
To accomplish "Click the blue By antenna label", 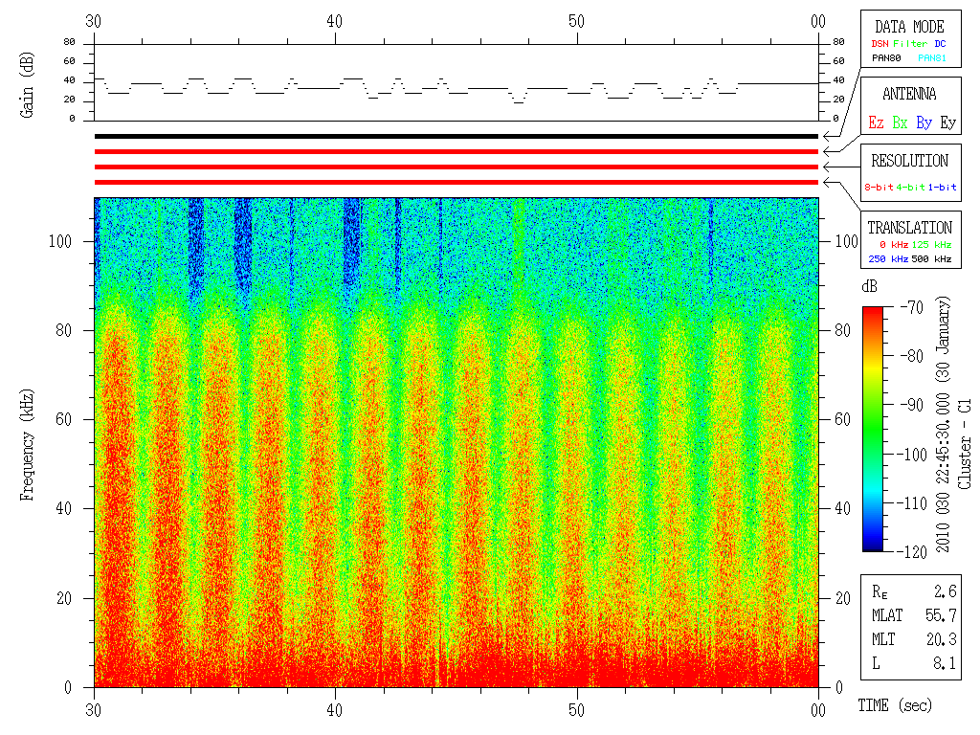I will 924,122.
